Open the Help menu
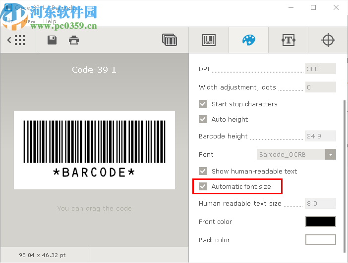Viewport: 348px width, 263px height. click(50, 21)
